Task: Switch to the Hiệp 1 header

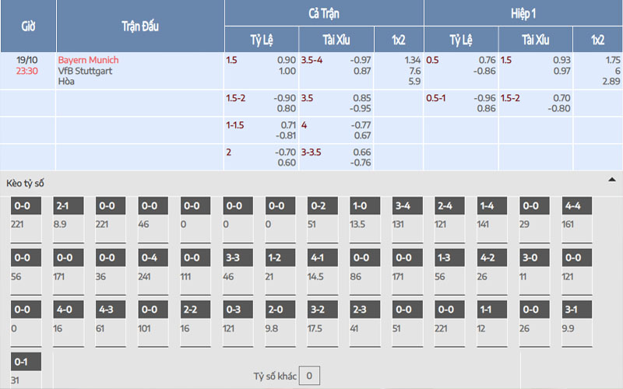Action: click(x=523, y=13)
